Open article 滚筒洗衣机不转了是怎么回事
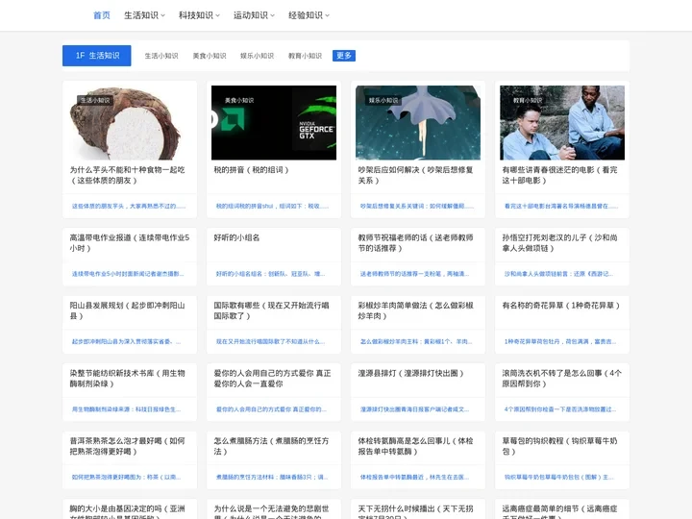Image resolution: width=692 pixels, height=519 pixels. [562, 379]
